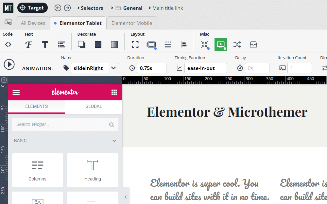Click the Delay stopwatch icon
The width and height of the screenshot is (327, 204).
click(240, 68)
